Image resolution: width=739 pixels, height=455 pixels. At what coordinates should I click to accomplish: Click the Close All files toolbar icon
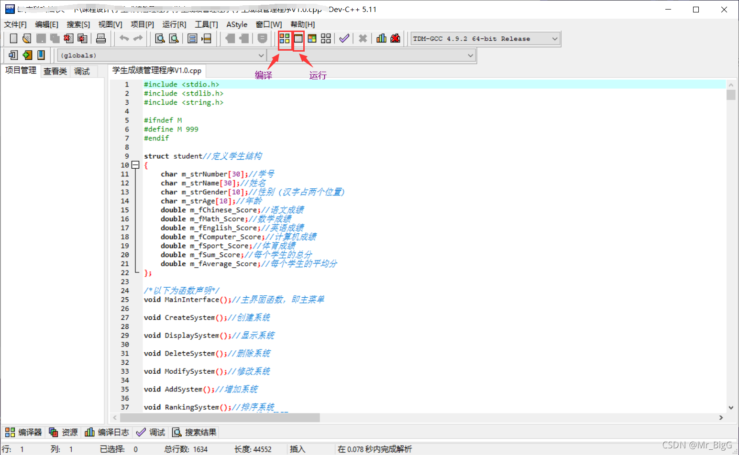[82, 39]
